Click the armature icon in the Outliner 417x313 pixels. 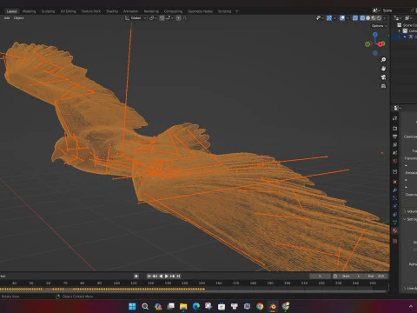(x=411, y=37)
